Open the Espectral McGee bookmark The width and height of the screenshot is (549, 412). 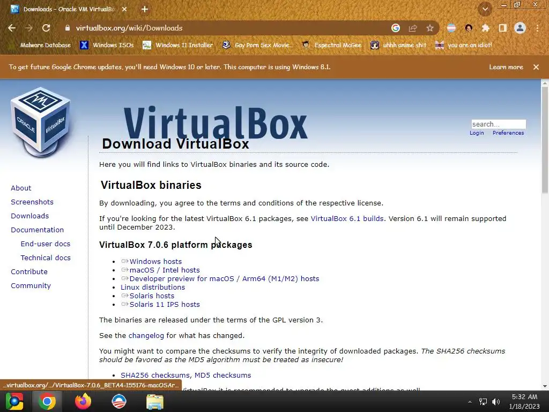(x=331, y=45)
